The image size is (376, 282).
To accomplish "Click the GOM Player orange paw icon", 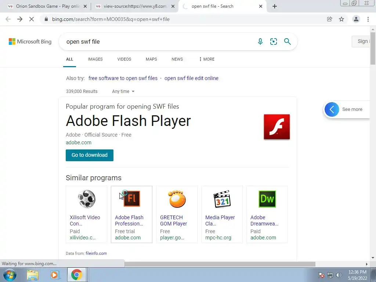I will point(177,199).
